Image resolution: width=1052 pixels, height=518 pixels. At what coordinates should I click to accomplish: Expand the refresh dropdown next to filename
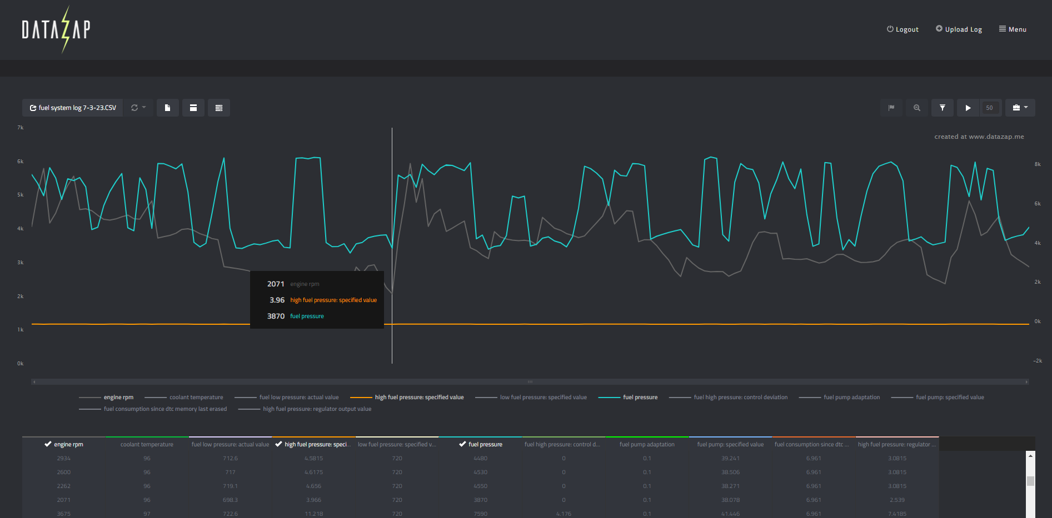(138, 108)
